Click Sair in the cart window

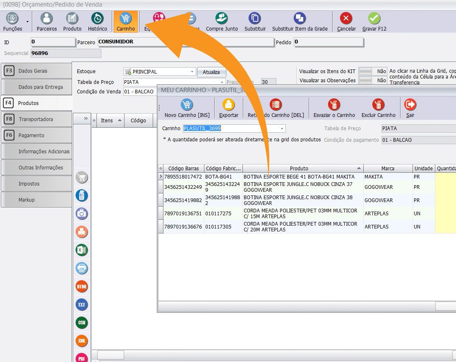(x=410, y=108)
